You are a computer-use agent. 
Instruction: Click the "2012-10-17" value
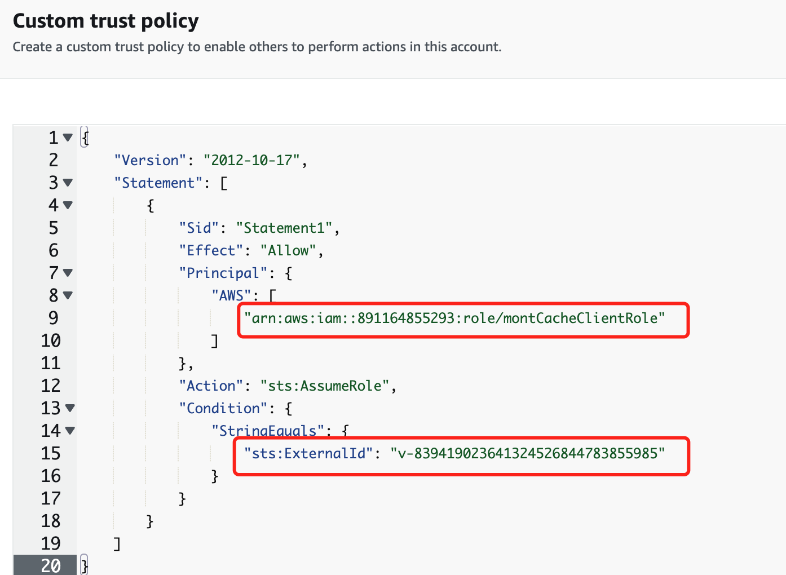[x=251, y=160]
